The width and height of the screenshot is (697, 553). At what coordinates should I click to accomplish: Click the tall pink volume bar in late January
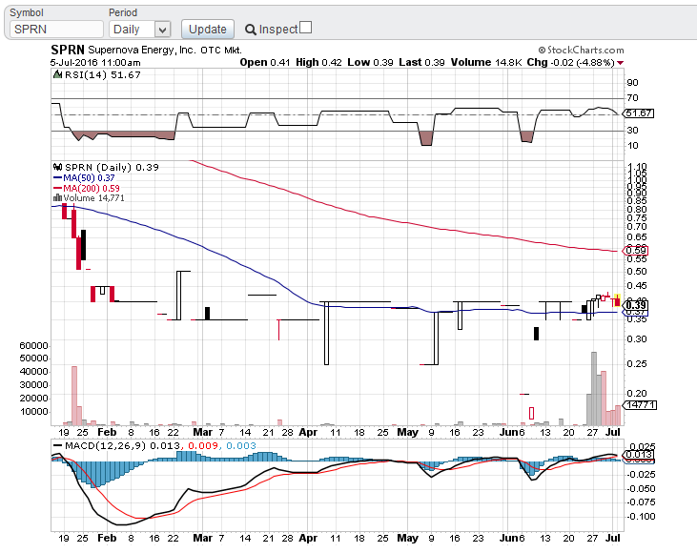coord(74,396)
